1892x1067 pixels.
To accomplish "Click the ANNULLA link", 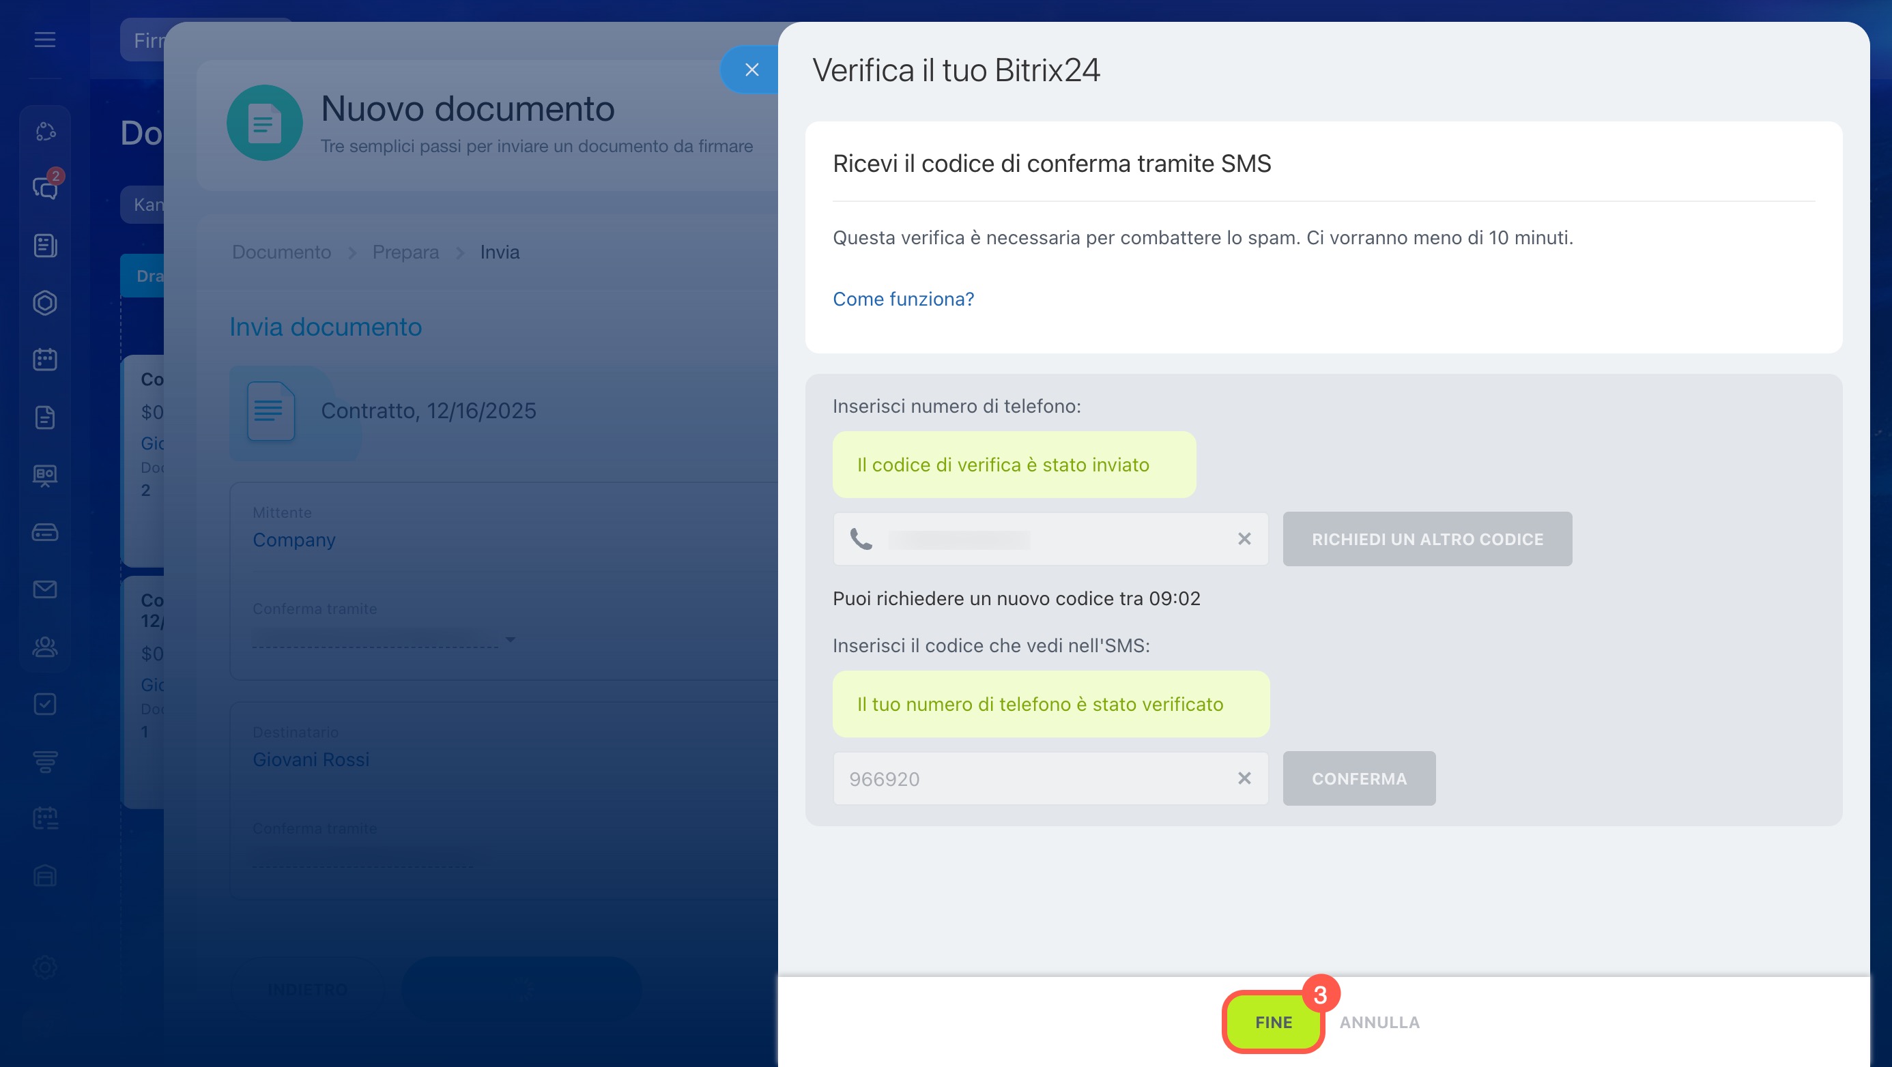I will tap(1379, 1022).
